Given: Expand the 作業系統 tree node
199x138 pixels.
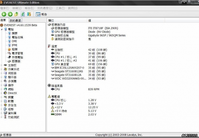Looking at the screenshot, I should pos(2,69).
